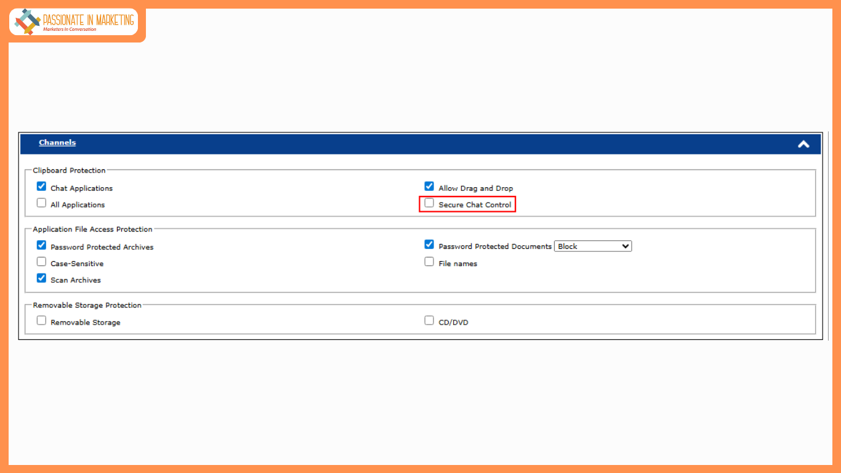Uncheck Allow Drag and Drop

coord(429,186)
